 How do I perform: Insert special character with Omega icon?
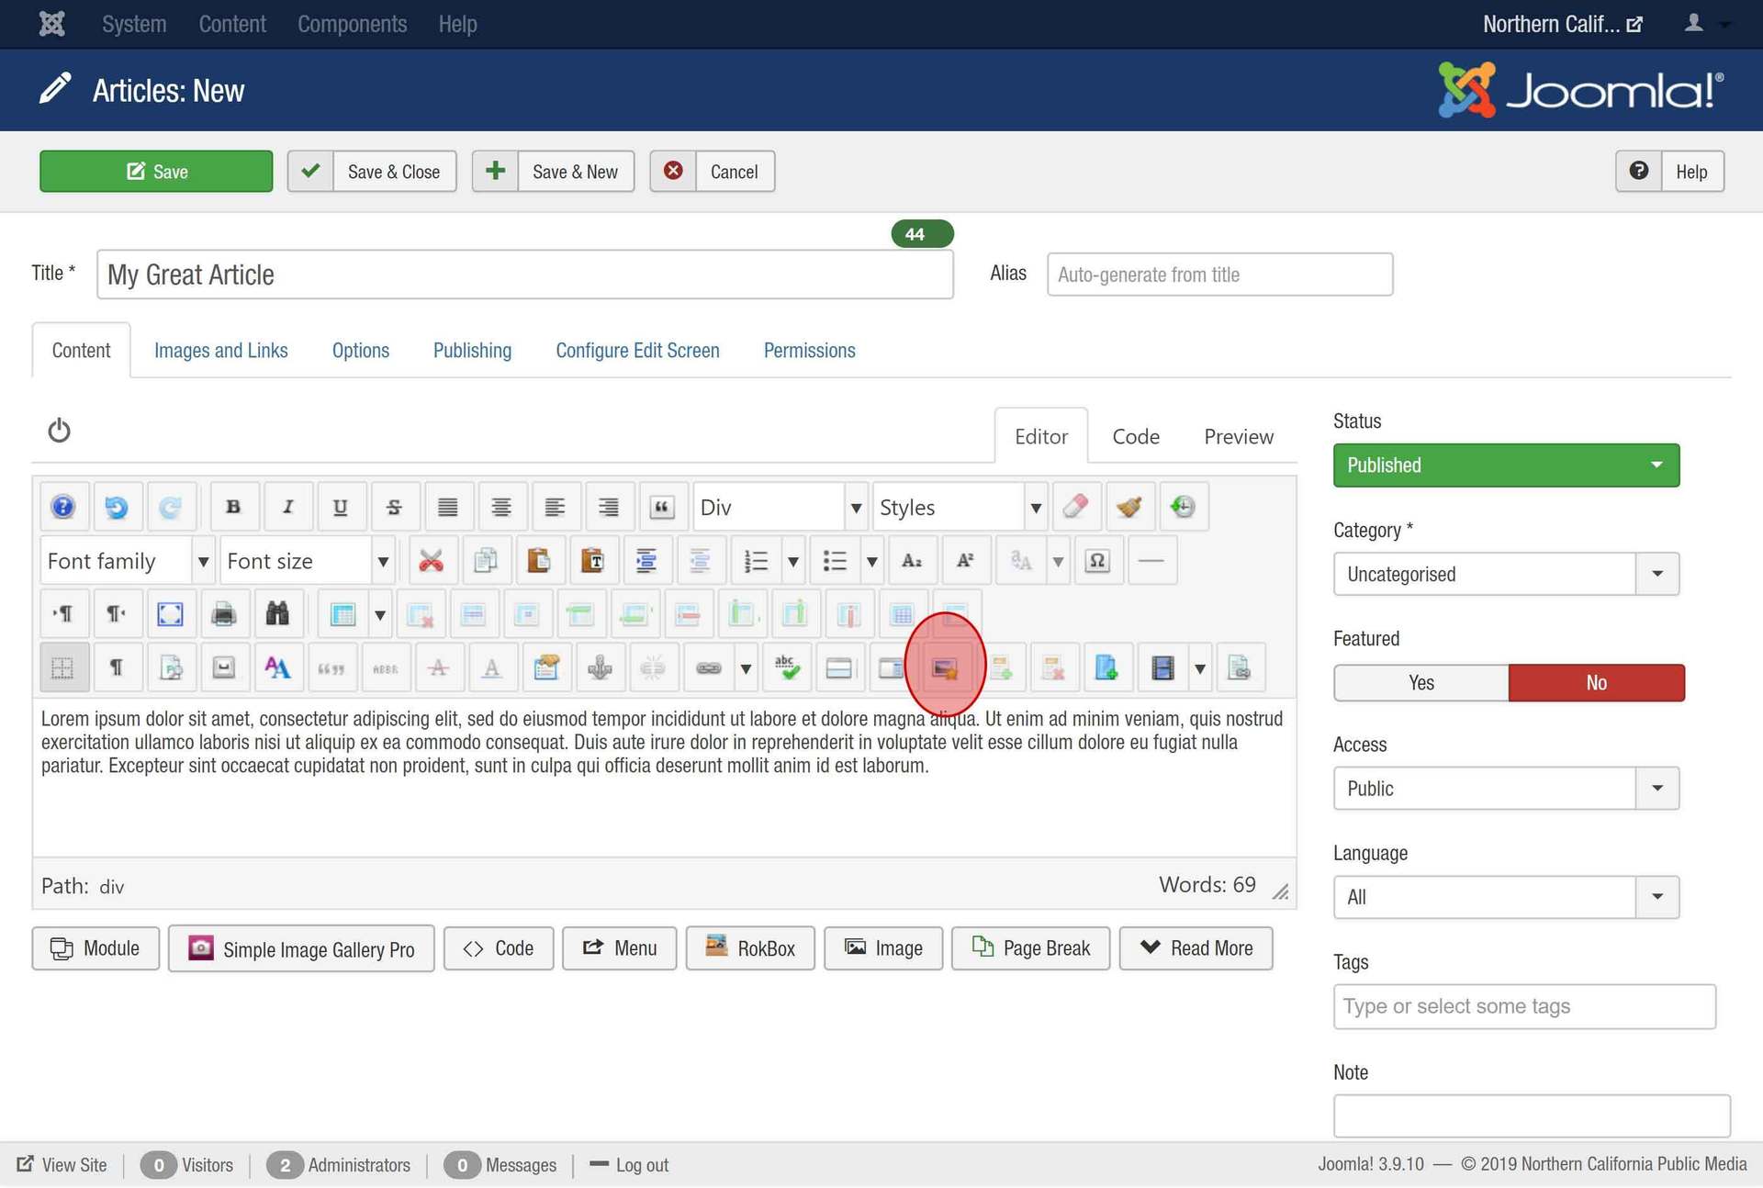[1097, 561]
